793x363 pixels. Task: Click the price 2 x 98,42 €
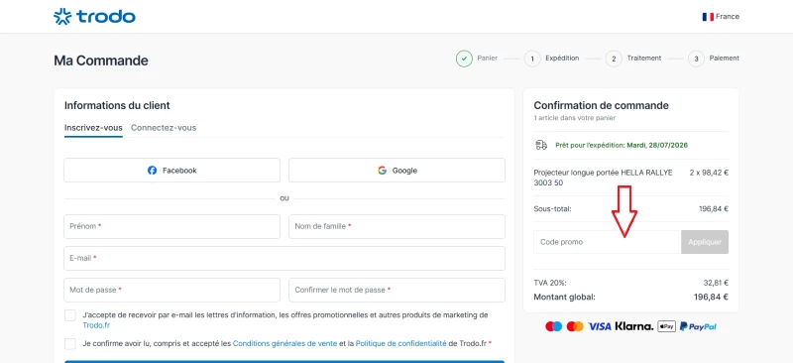(x=709, y=173)
